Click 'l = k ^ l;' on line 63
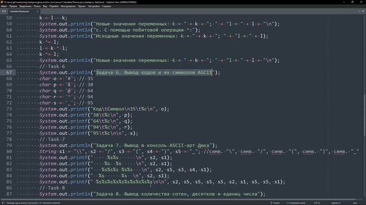Image resolution: width=366 pixels, height=205 pixels. 53,48
